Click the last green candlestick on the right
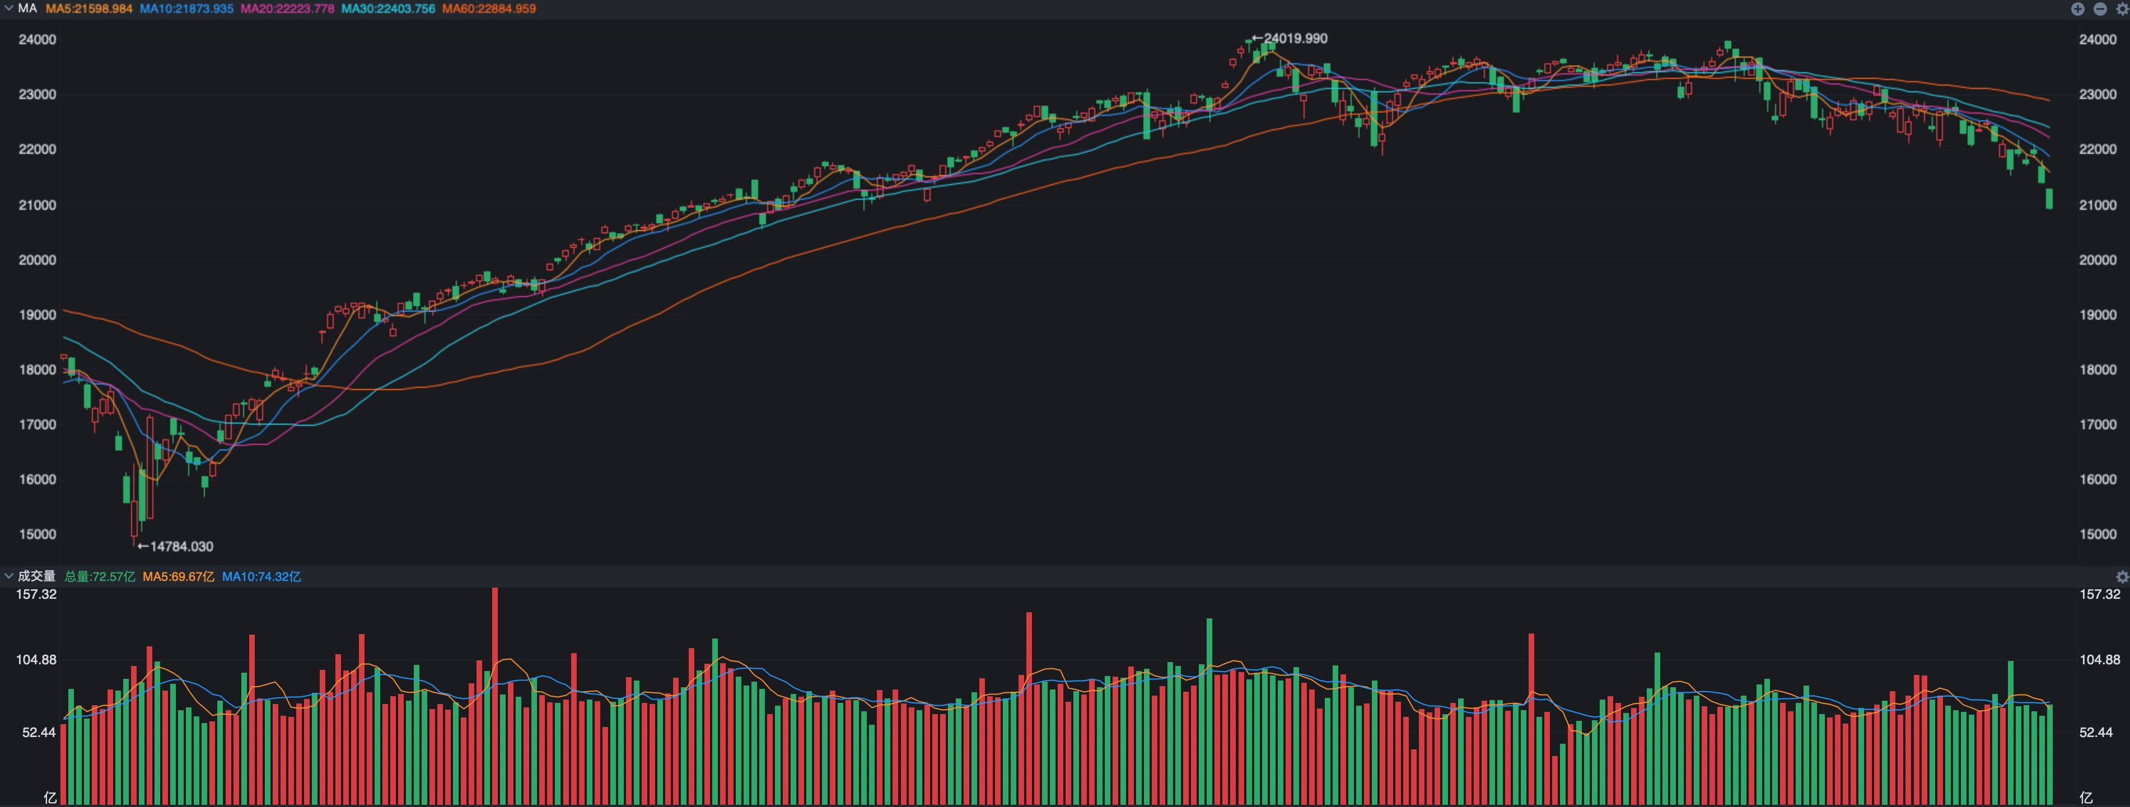 (2049, 199)
